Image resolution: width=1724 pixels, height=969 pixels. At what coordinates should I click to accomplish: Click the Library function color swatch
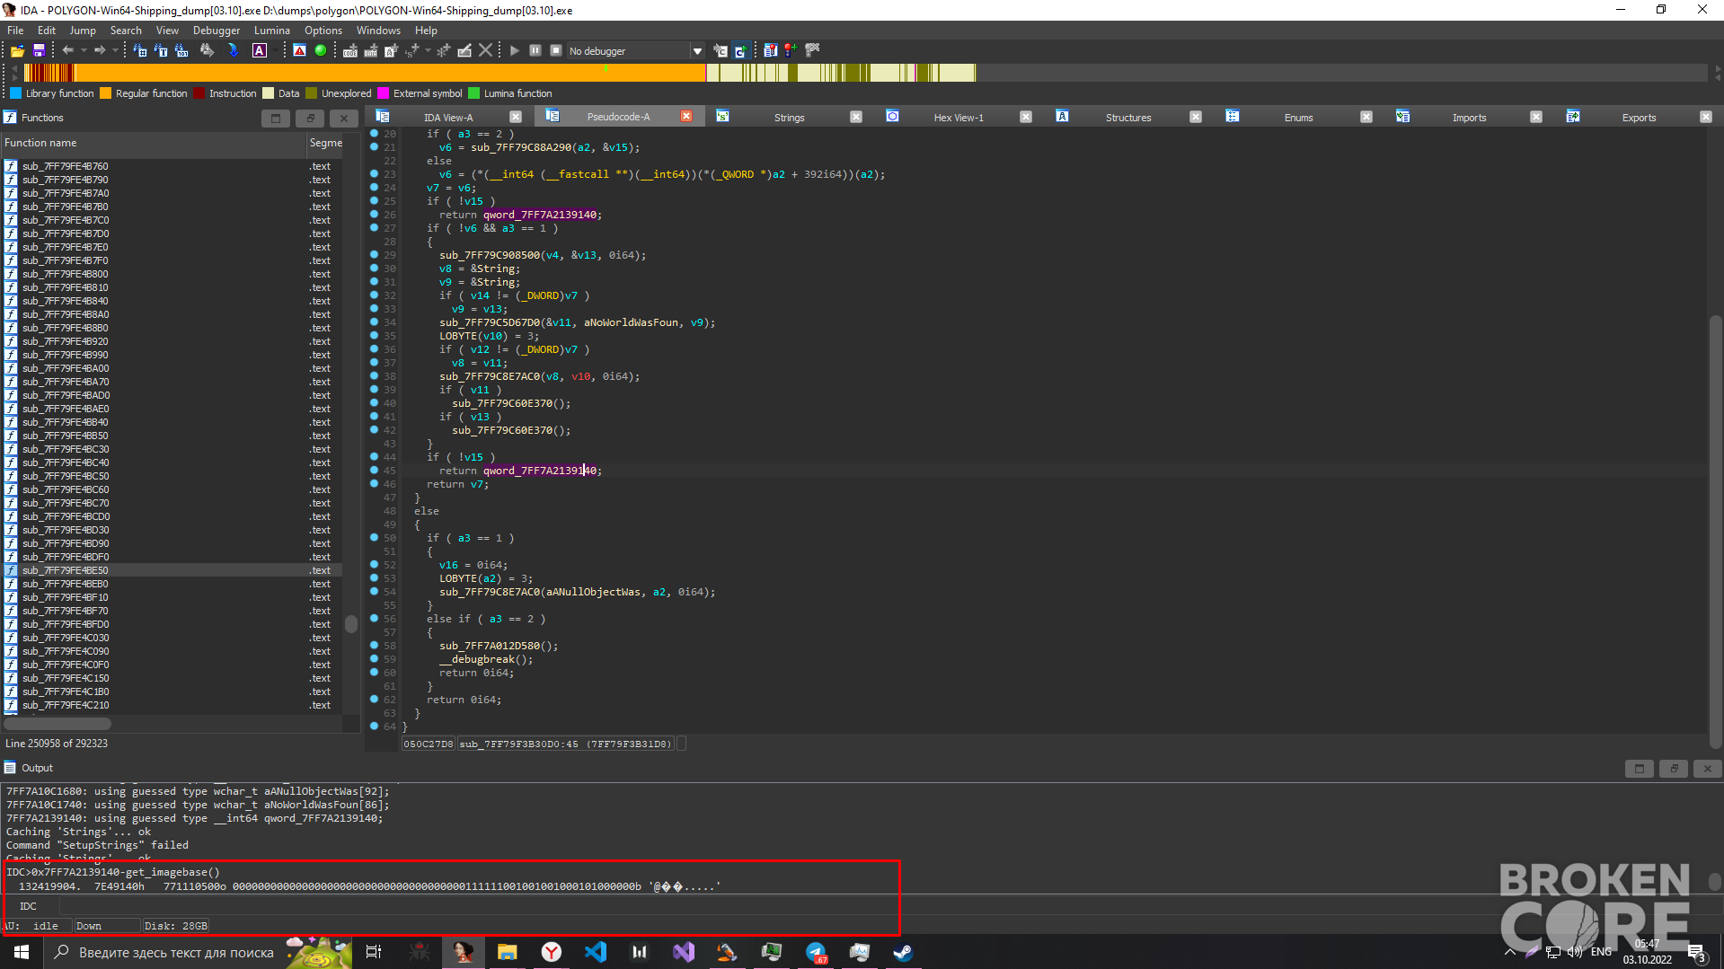(15, 93)
